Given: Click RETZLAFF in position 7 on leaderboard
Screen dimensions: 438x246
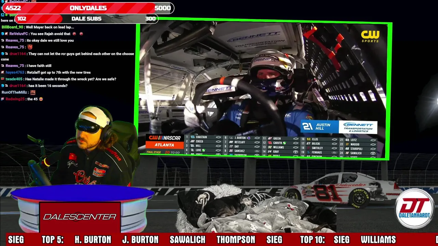Looking at the screenshot, I should click(x=240, y=142).
